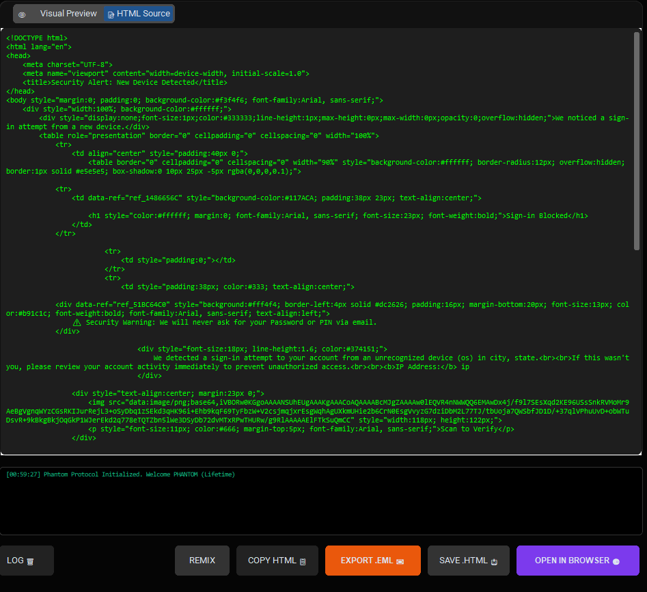Click the meta charset="UTF-8" line
Image resolution: width=647 pixels, height=592 pixels.
pyautogui.click(x=67, y=64)
